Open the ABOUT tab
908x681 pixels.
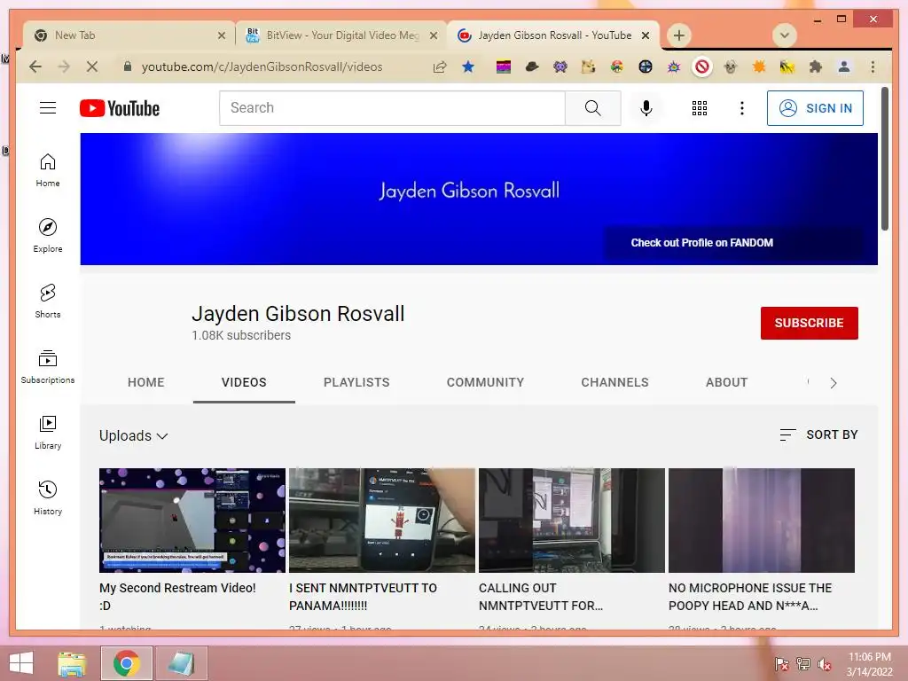(726, 382)
